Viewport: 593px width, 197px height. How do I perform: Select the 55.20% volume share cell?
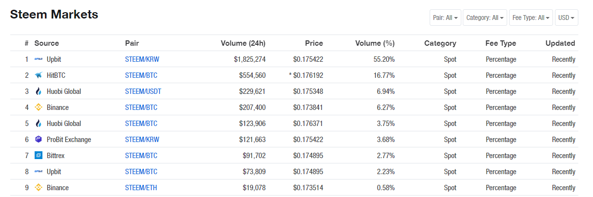[385, 59]
